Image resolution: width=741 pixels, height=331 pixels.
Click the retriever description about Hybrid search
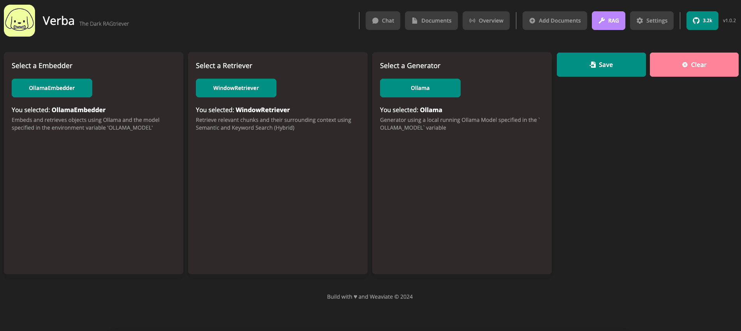[273, 124]
